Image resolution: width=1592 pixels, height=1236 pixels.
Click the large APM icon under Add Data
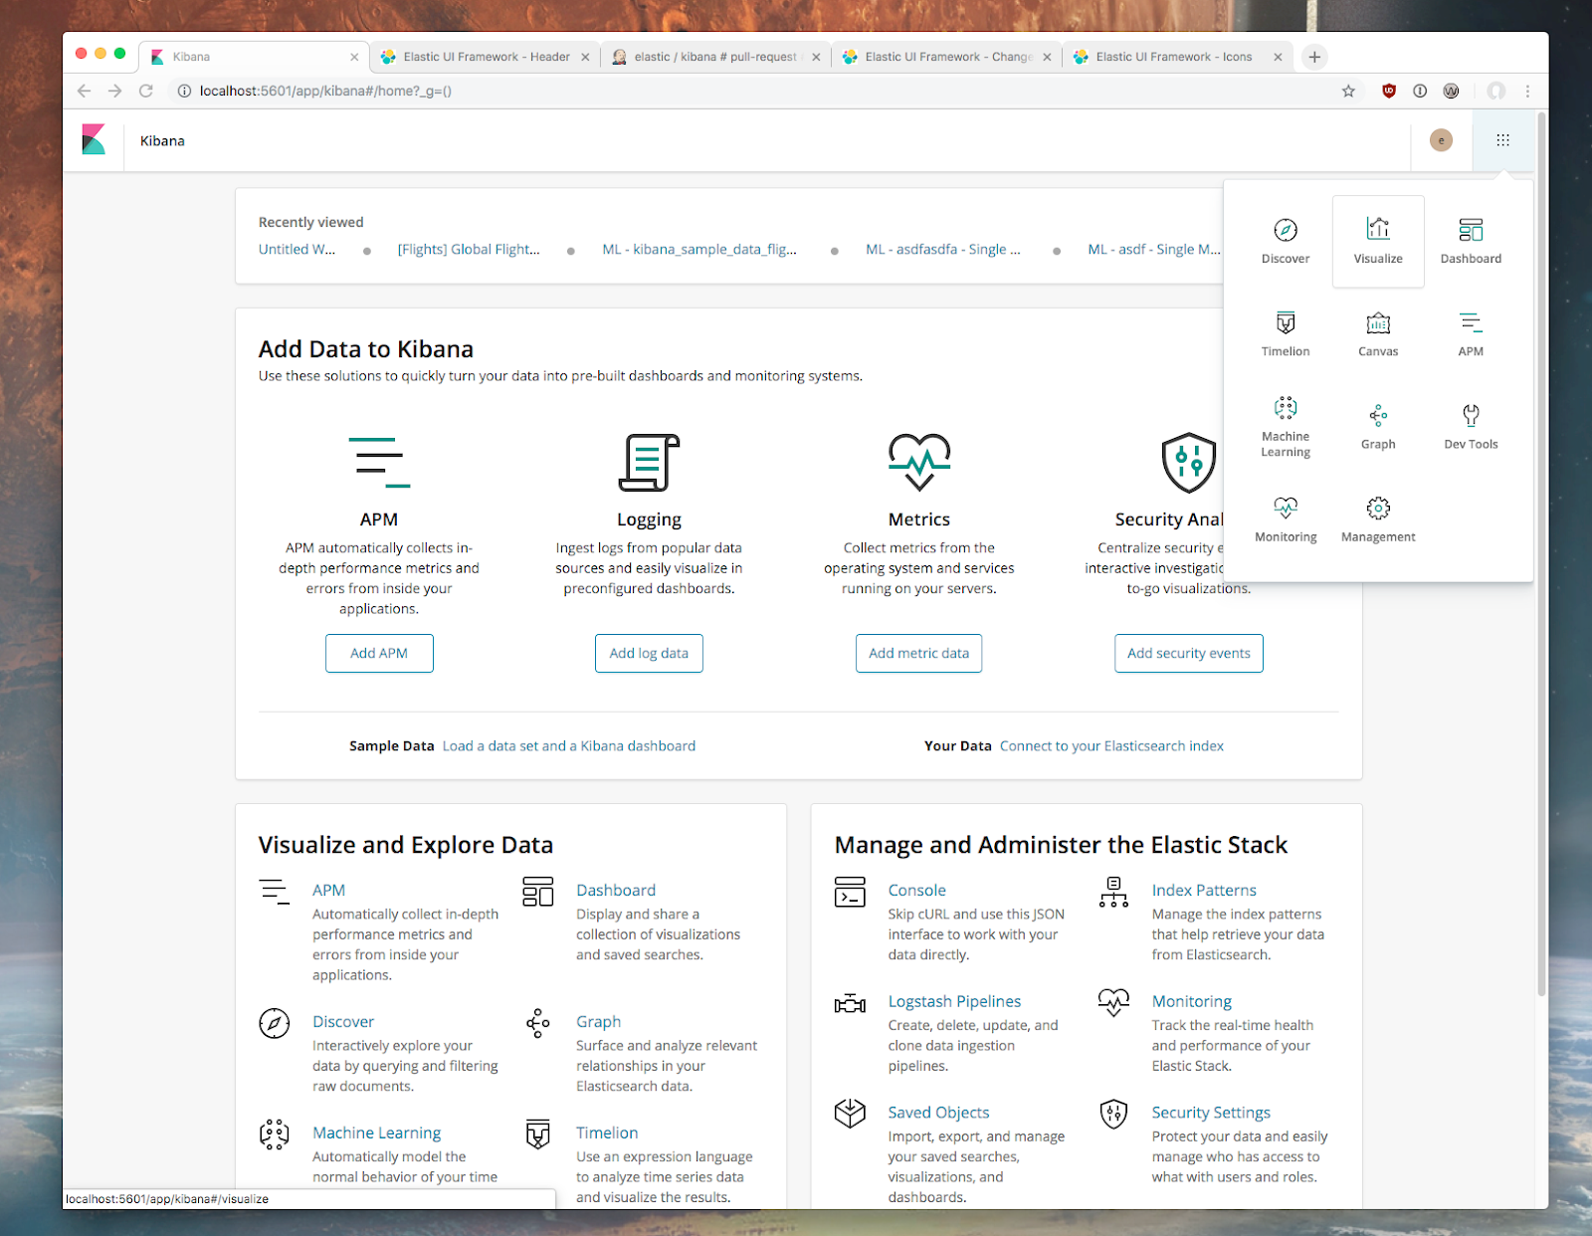(x=379, y=463)
